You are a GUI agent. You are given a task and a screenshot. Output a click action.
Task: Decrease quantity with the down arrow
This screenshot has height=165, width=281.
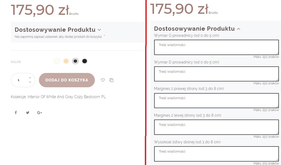pos(30,82)
